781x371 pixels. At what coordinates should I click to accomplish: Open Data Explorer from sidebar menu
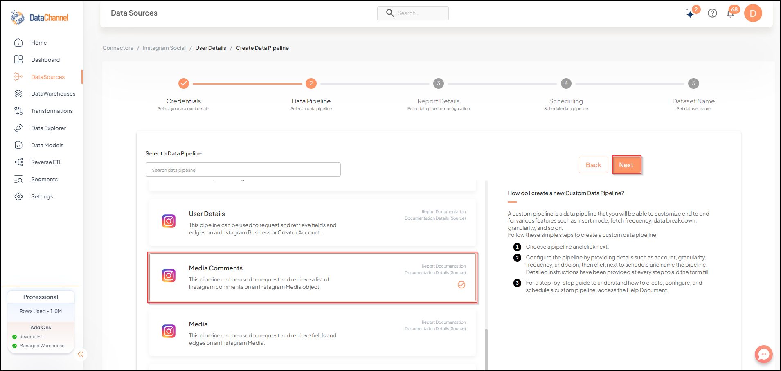(x=48, y=128)
